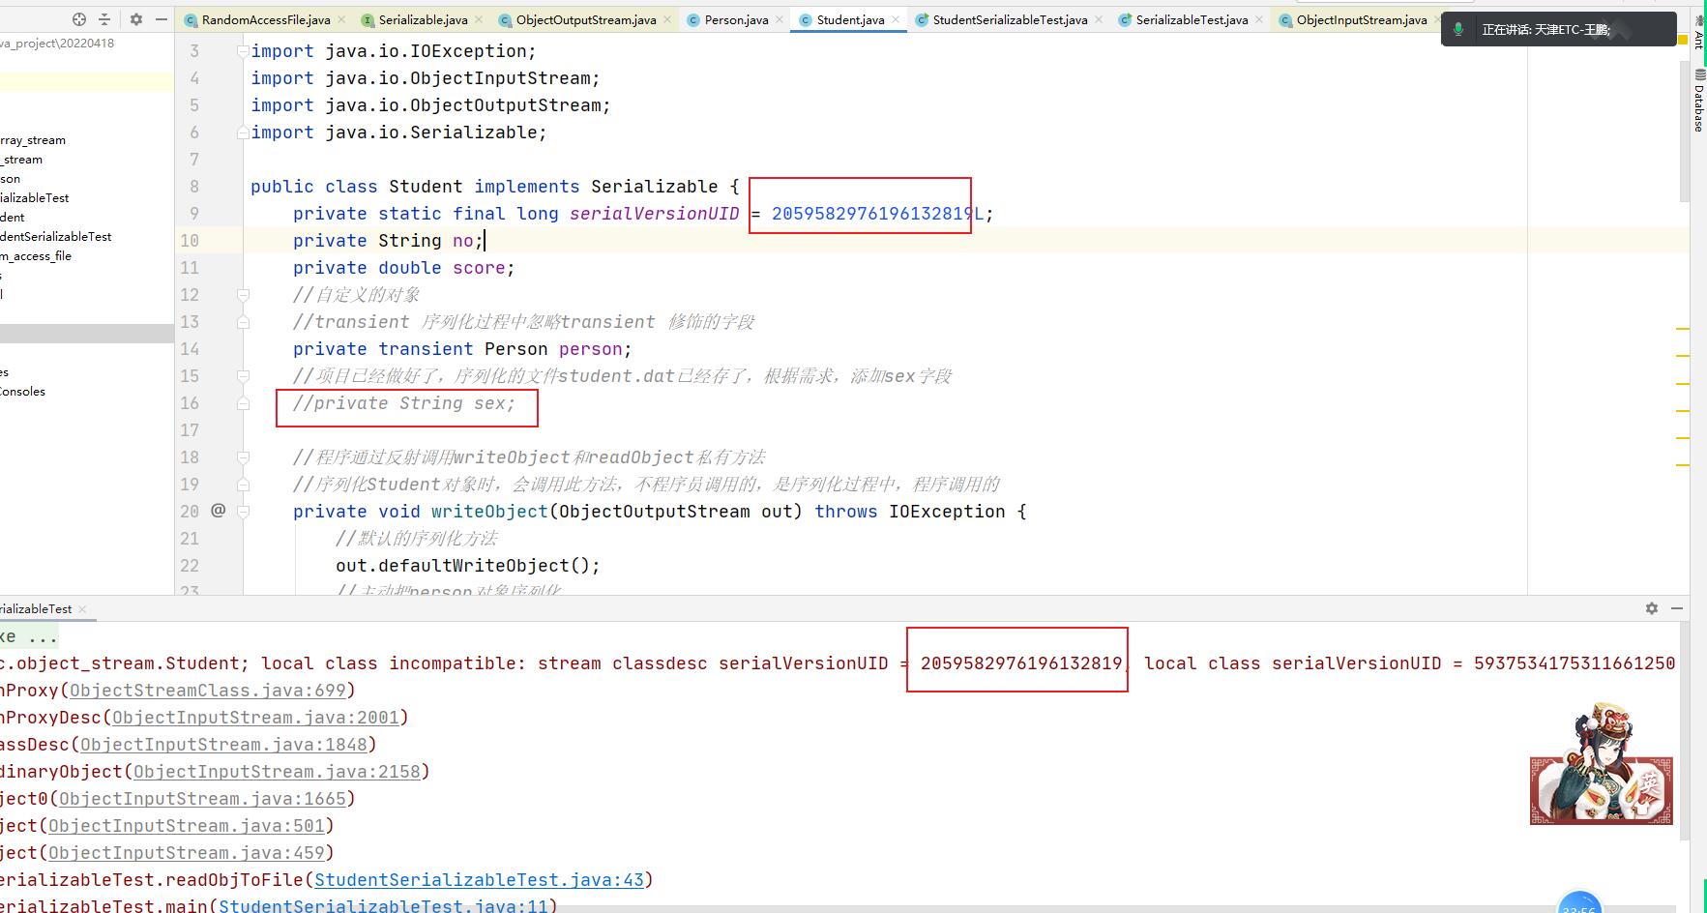Select the Consoles node in project tree

[22, 392]
